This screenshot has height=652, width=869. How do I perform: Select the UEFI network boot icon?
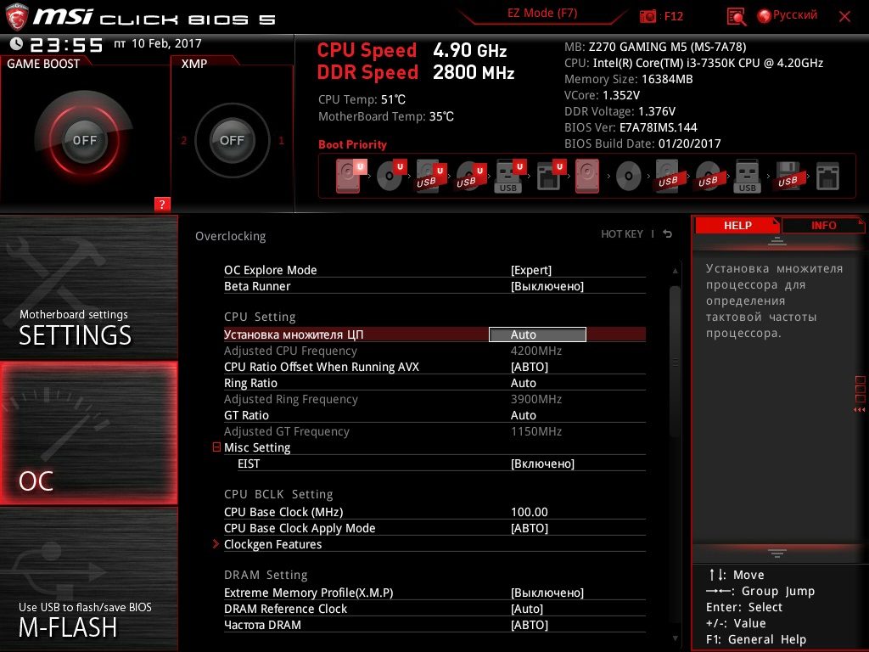coord(550,176)
